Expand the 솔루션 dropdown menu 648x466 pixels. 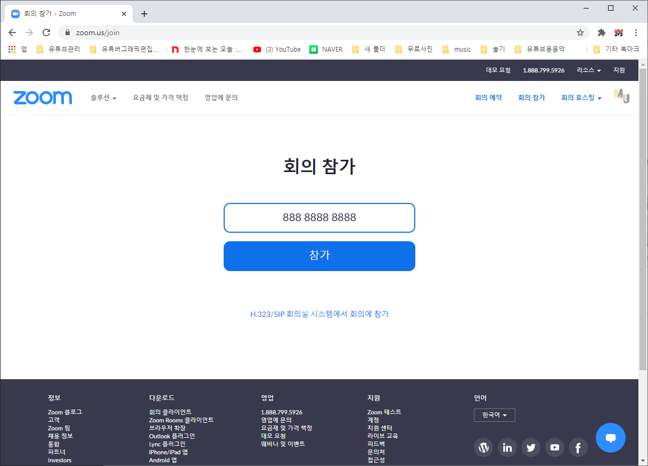(103, 98)
